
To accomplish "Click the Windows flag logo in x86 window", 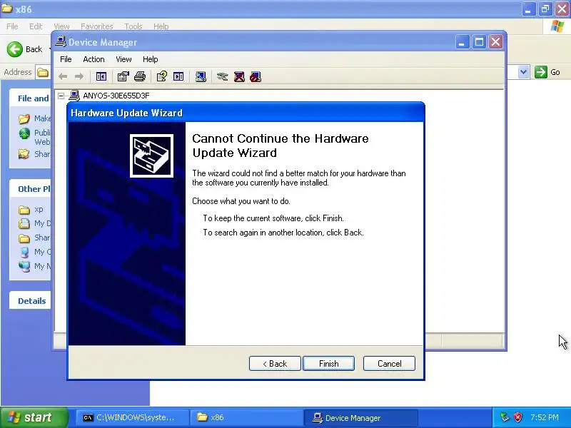I will tap(557, 26).
